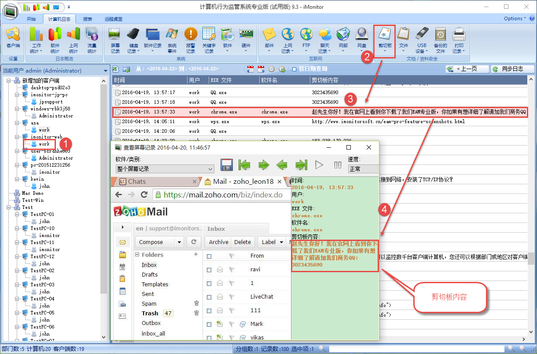Enable the 按日期查询 checkbox
Viewport: 537px width, 354px height.
pyautogui.click(x=294, y=69)
